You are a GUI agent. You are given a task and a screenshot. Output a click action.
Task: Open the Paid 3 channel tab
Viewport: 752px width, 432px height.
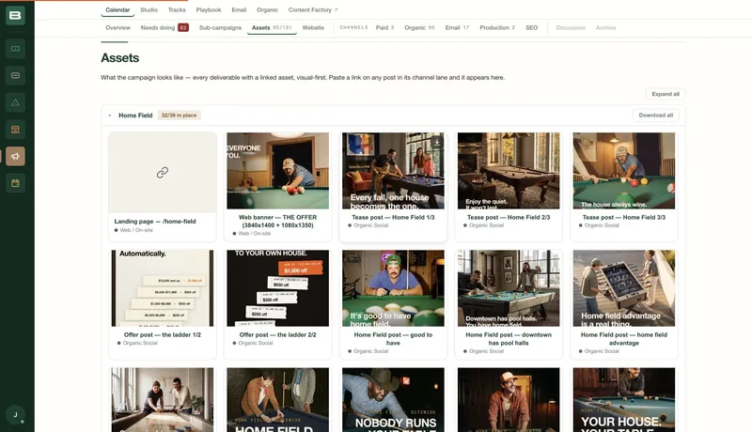384,28
